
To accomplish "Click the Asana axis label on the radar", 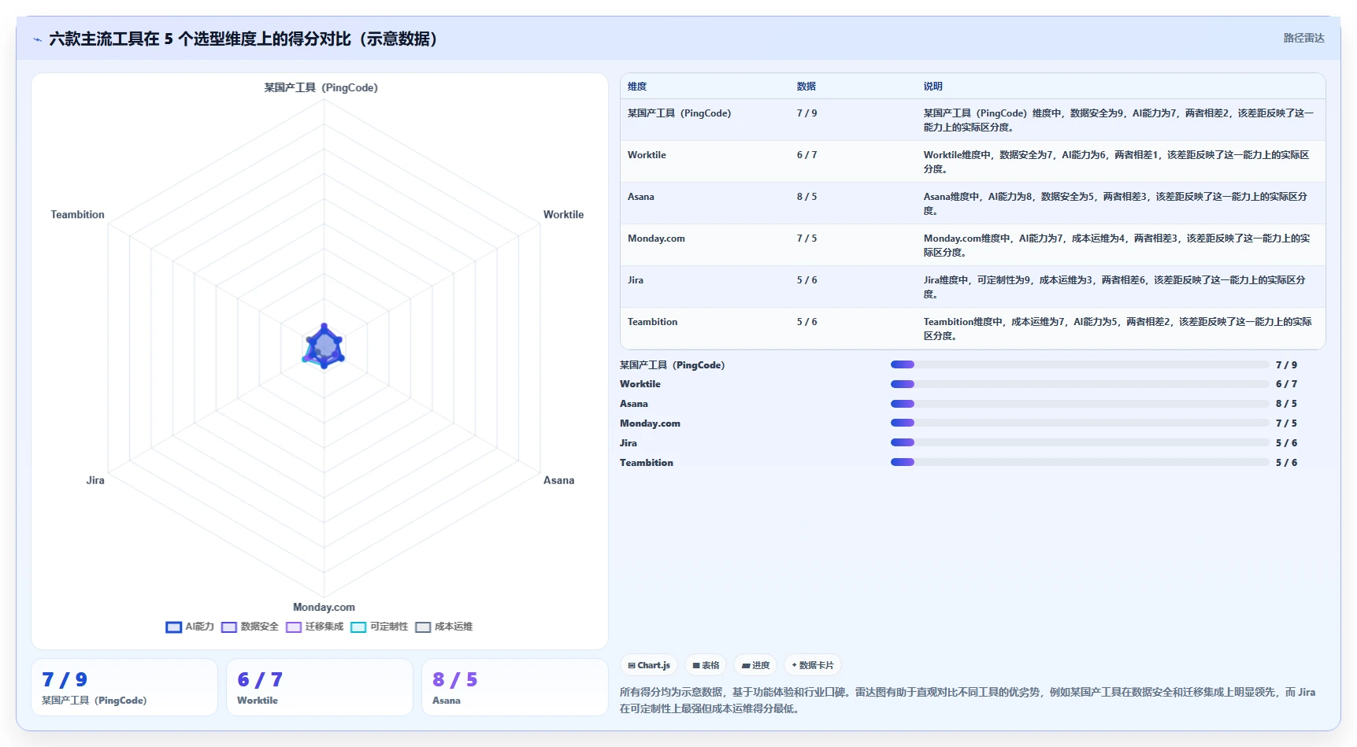I will (x=558, y=480).
